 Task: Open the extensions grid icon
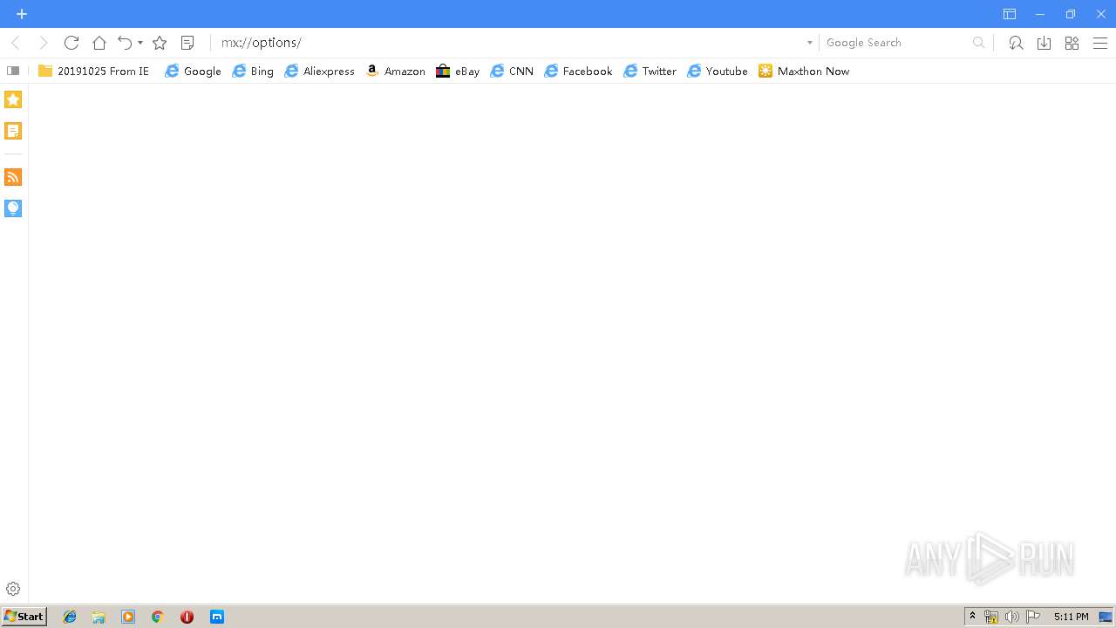(1072, 43)
